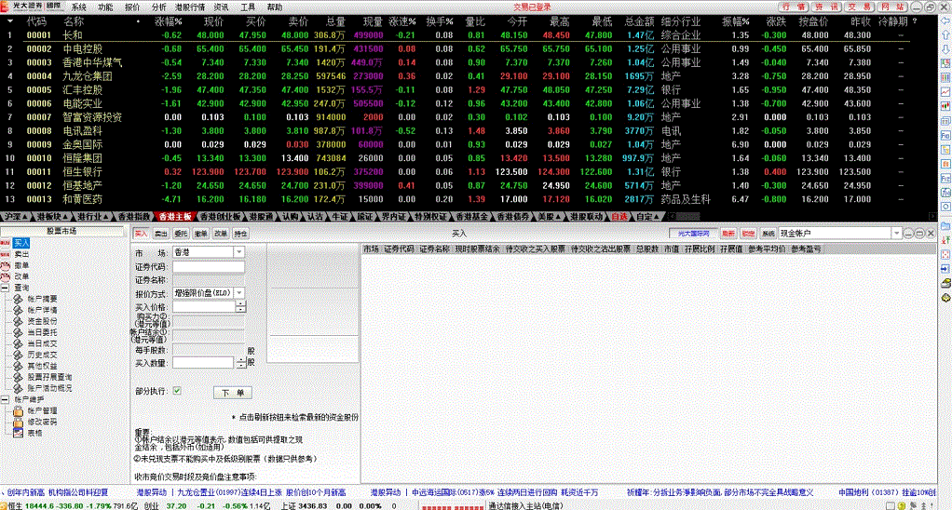The image size is (952, 510).
Task: Switch to the 牛证 tab
Action: coord(339,217)
